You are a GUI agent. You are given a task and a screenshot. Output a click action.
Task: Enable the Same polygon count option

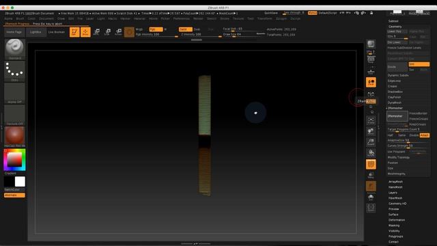pyautogui.click(x=401, y=135)
